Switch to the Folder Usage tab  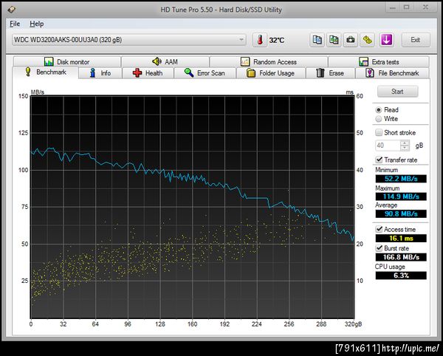(271, 73)
